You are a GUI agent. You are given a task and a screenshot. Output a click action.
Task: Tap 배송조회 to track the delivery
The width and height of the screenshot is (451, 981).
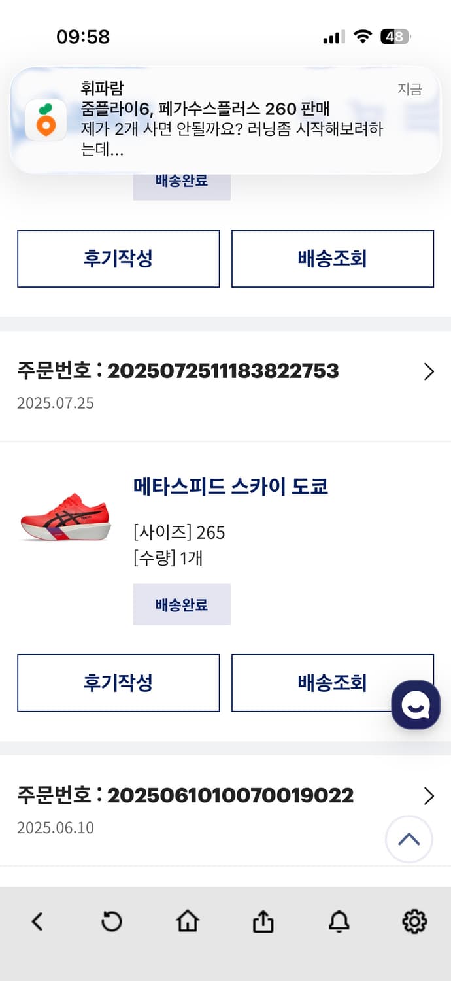pos(332,683)
